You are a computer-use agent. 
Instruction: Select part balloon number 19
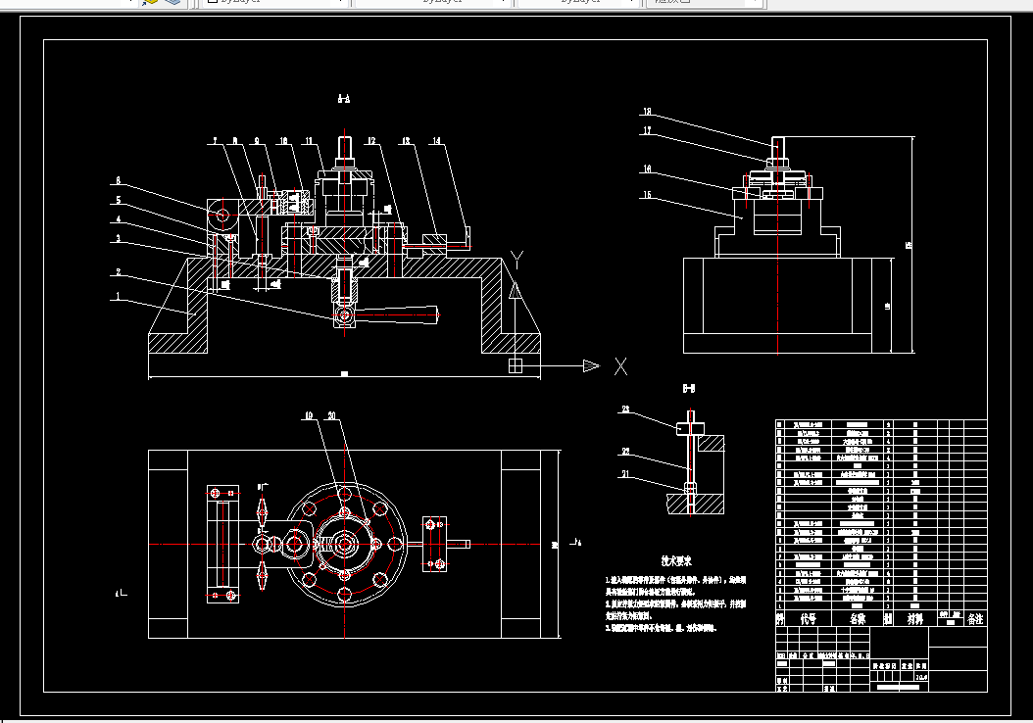(309, 415)
